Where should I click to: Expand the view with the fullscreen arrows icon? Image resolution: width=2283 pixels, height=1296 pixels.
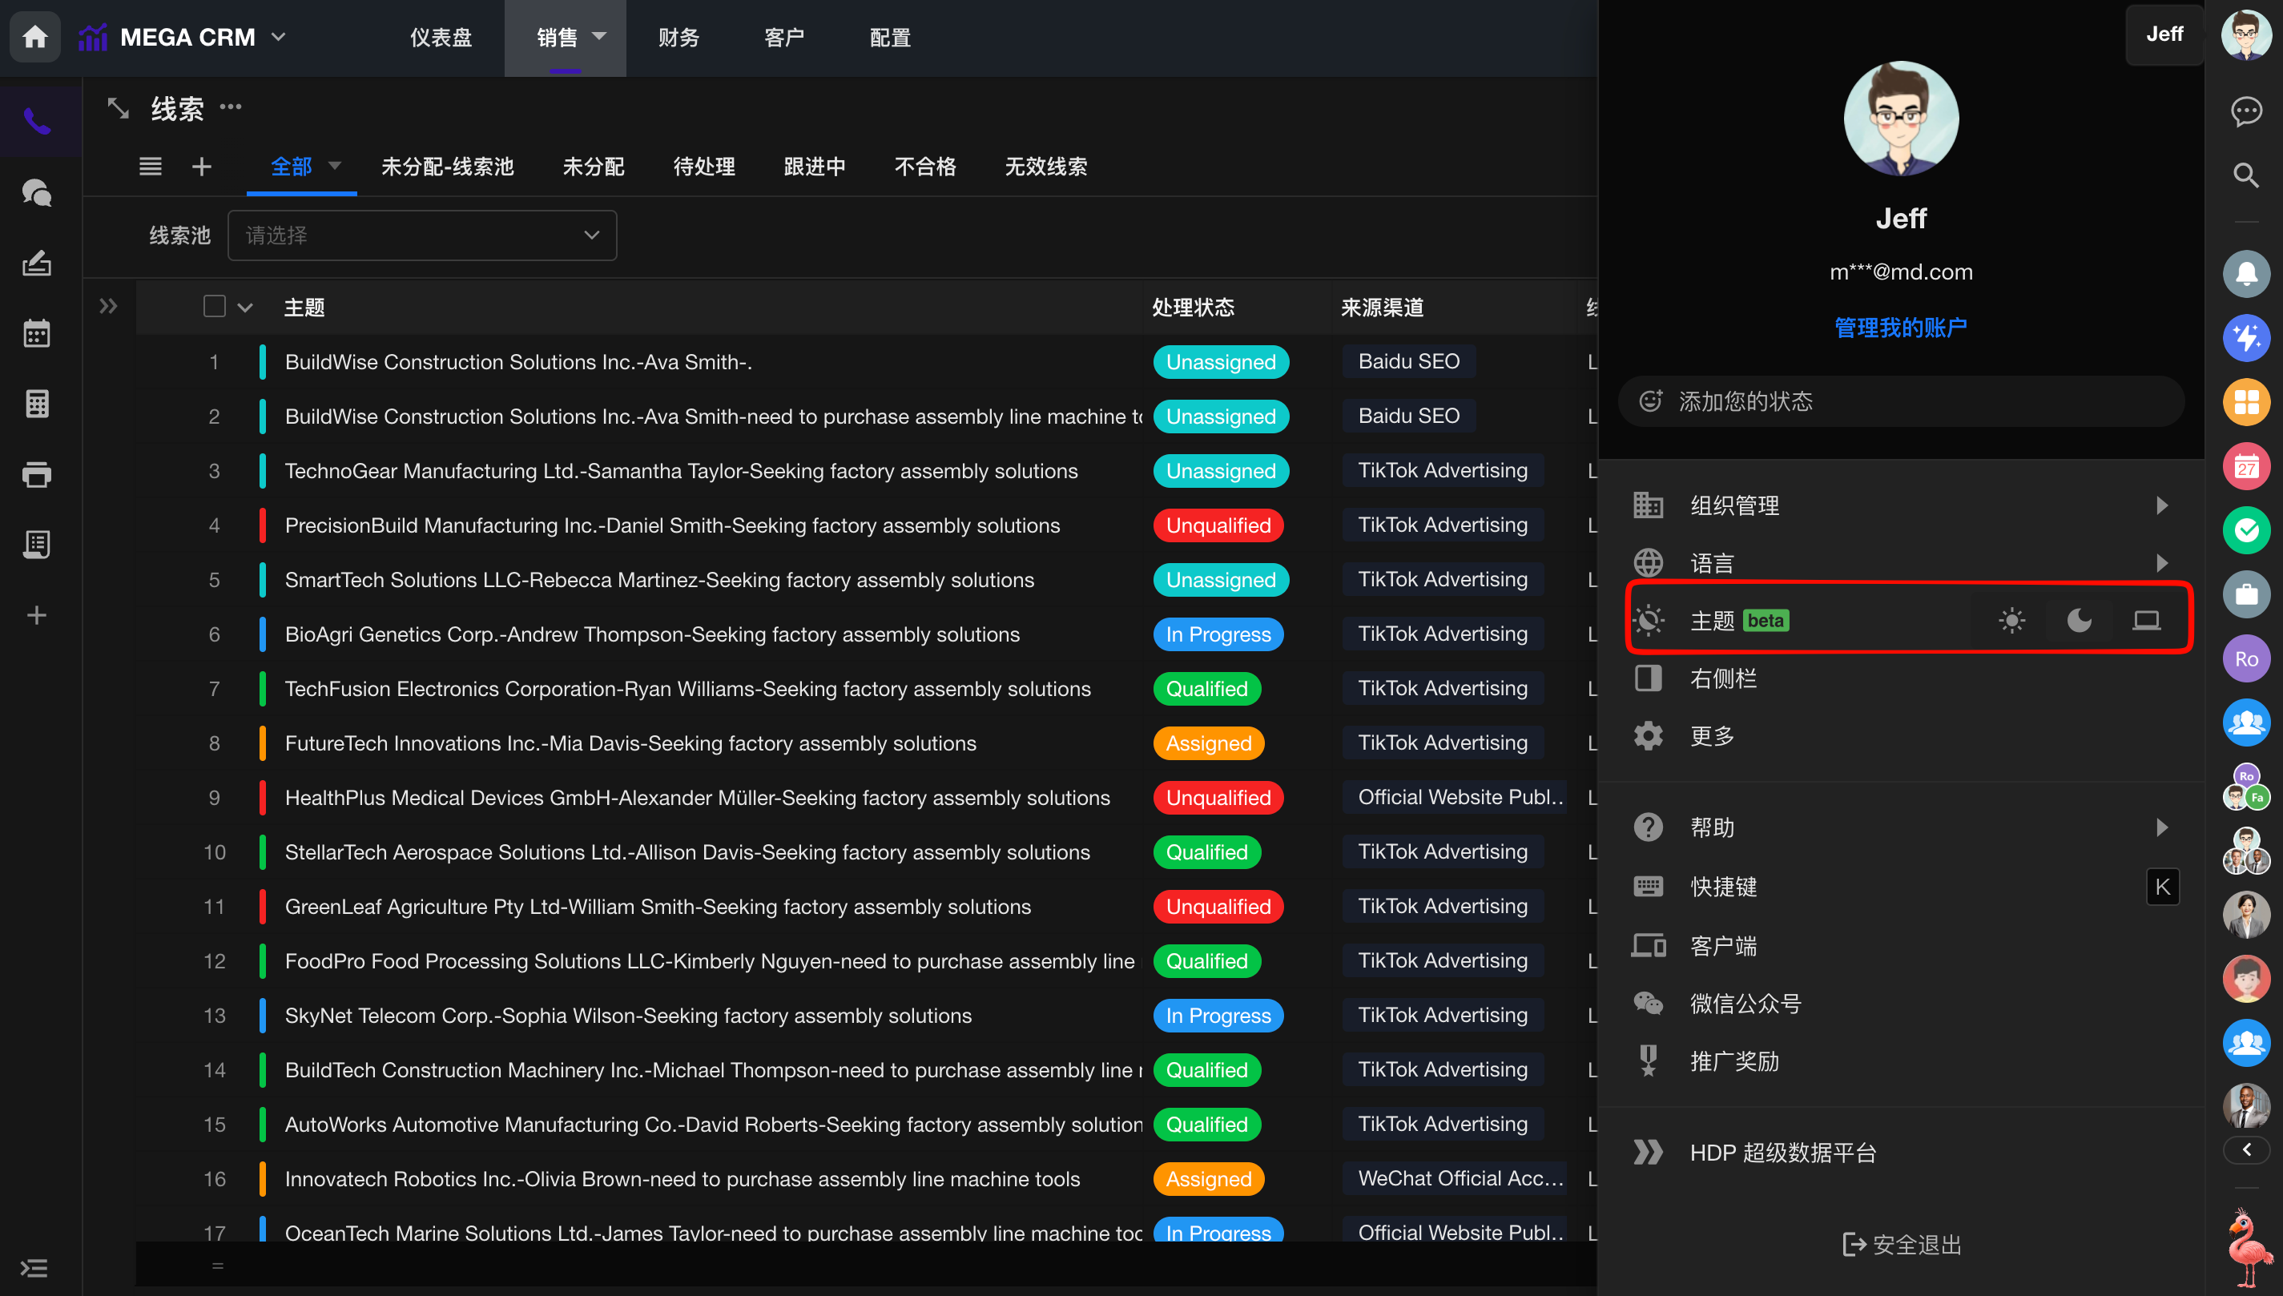119,109
